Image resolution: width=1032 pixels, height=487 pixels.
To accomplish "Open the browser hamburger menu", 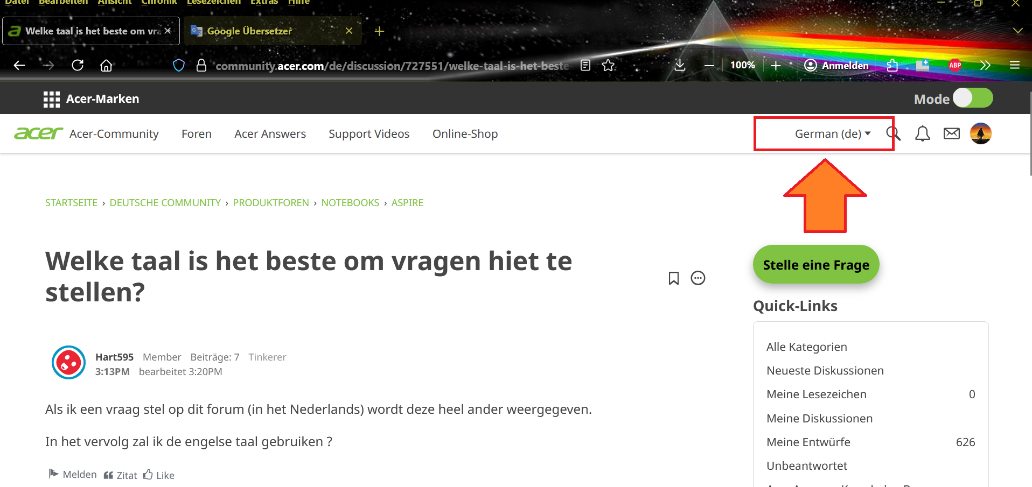I will [1015, 65].
